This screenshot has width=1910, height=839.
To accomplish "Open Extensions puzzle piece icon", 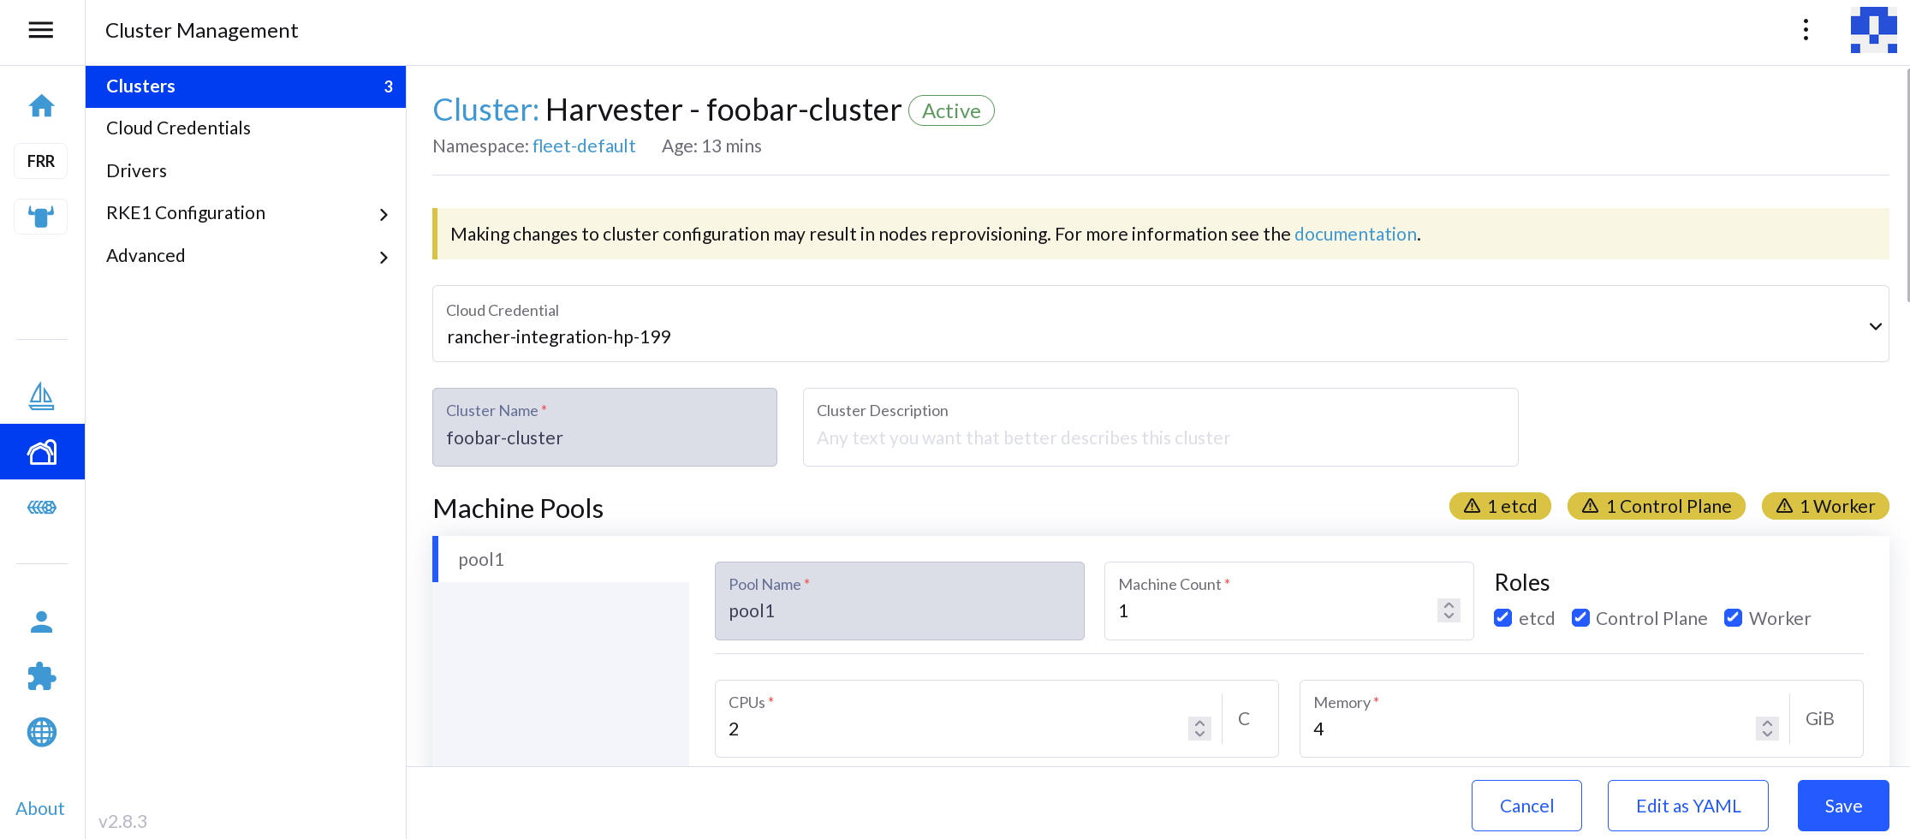I will pyautogui.click(x=41, y=677).
